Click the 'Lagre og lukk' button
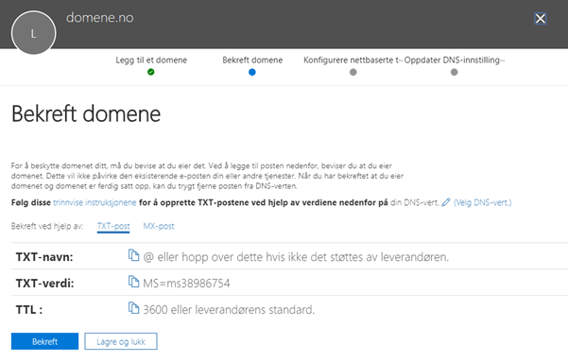Screen dimensions: 568x362 pos(121,341)
